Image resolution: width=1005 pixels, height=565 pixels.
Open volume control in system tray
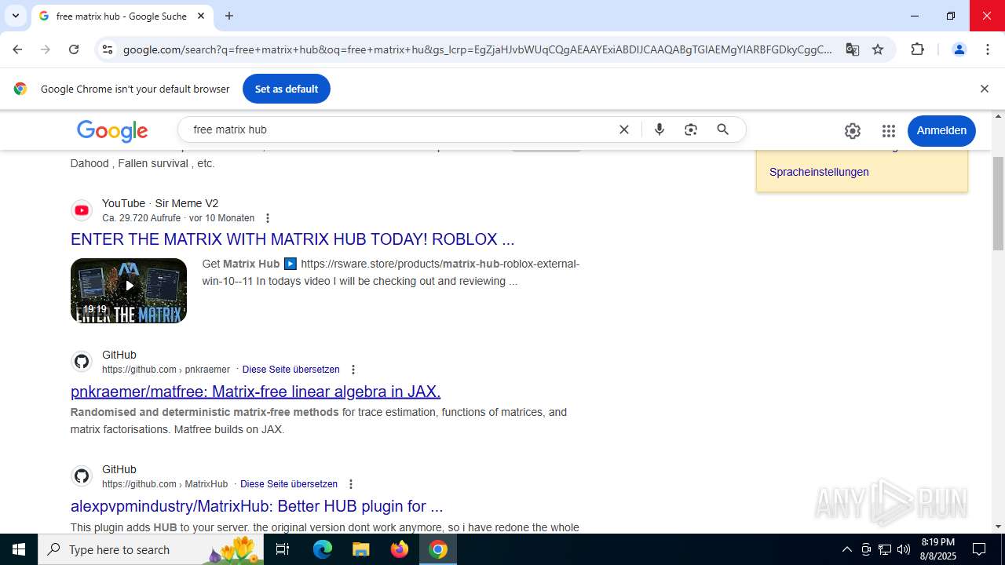tap(904, 549)
